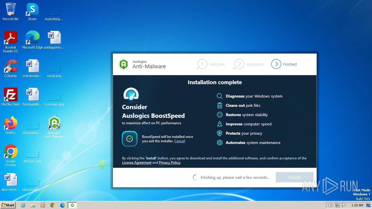The height and width of the screenshot is (209, 372).
Task: Click the Cancel link for BoostSpeed
Action: [x=180, y=141]
